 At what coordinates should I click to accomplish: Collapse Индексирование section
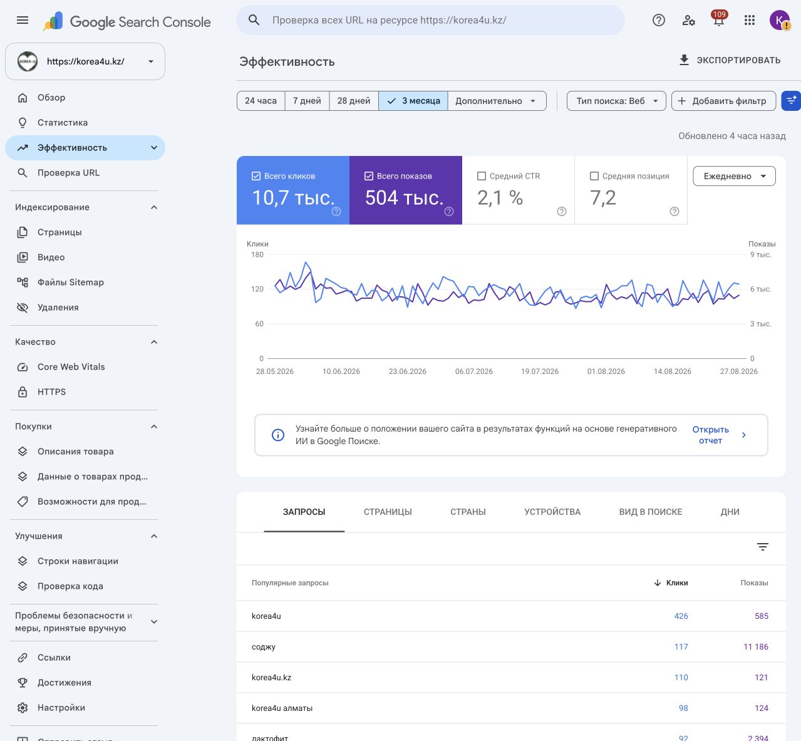[154, 207]
